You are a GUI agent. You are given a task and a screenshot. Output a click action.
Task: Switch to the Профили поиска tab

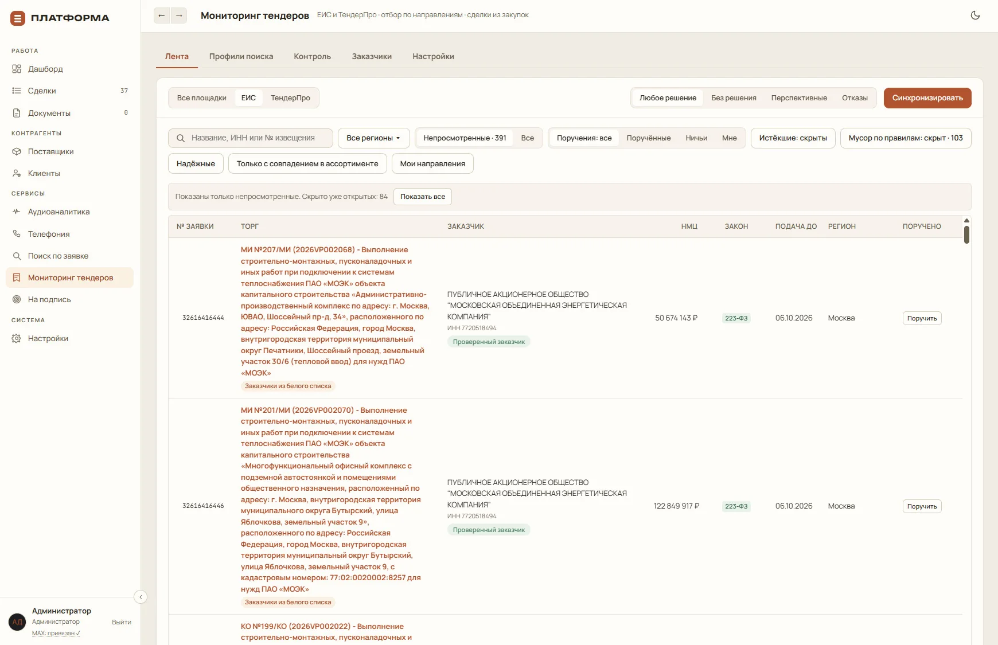(241, 57)
